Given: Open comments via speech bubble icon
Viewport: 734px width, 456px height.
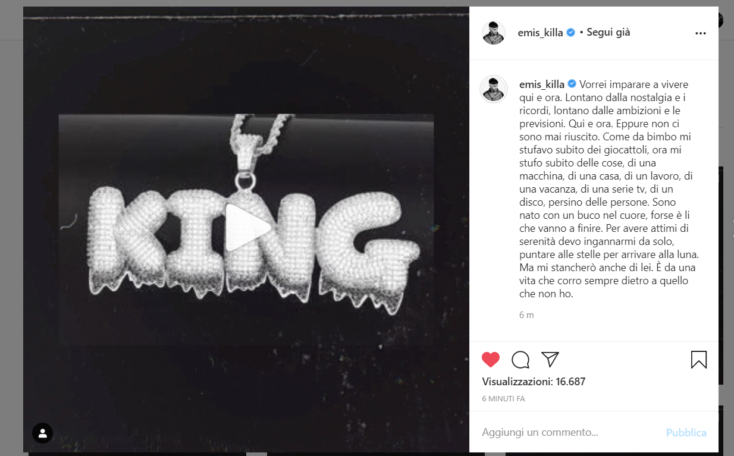Looking at the screenshot, I should [x=520, y=360].
